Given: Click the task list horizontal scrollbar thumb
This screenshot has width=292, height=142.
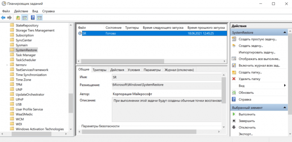Looking at the screenshot, I should click(x=123, y=61).
